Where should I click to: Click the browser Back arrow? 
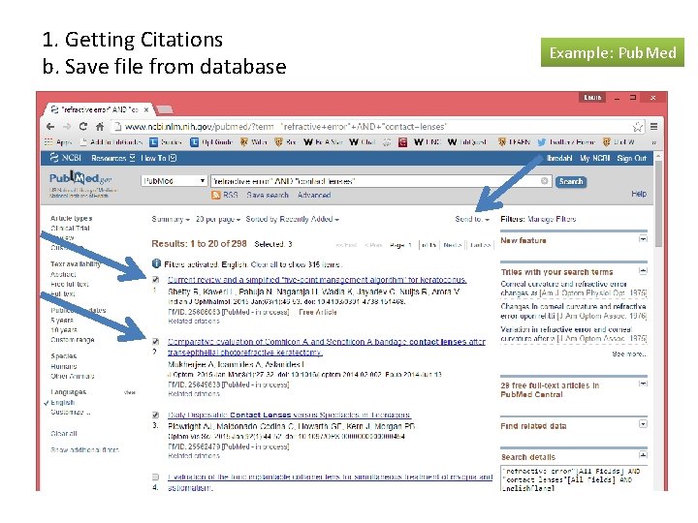coord(50,127)
